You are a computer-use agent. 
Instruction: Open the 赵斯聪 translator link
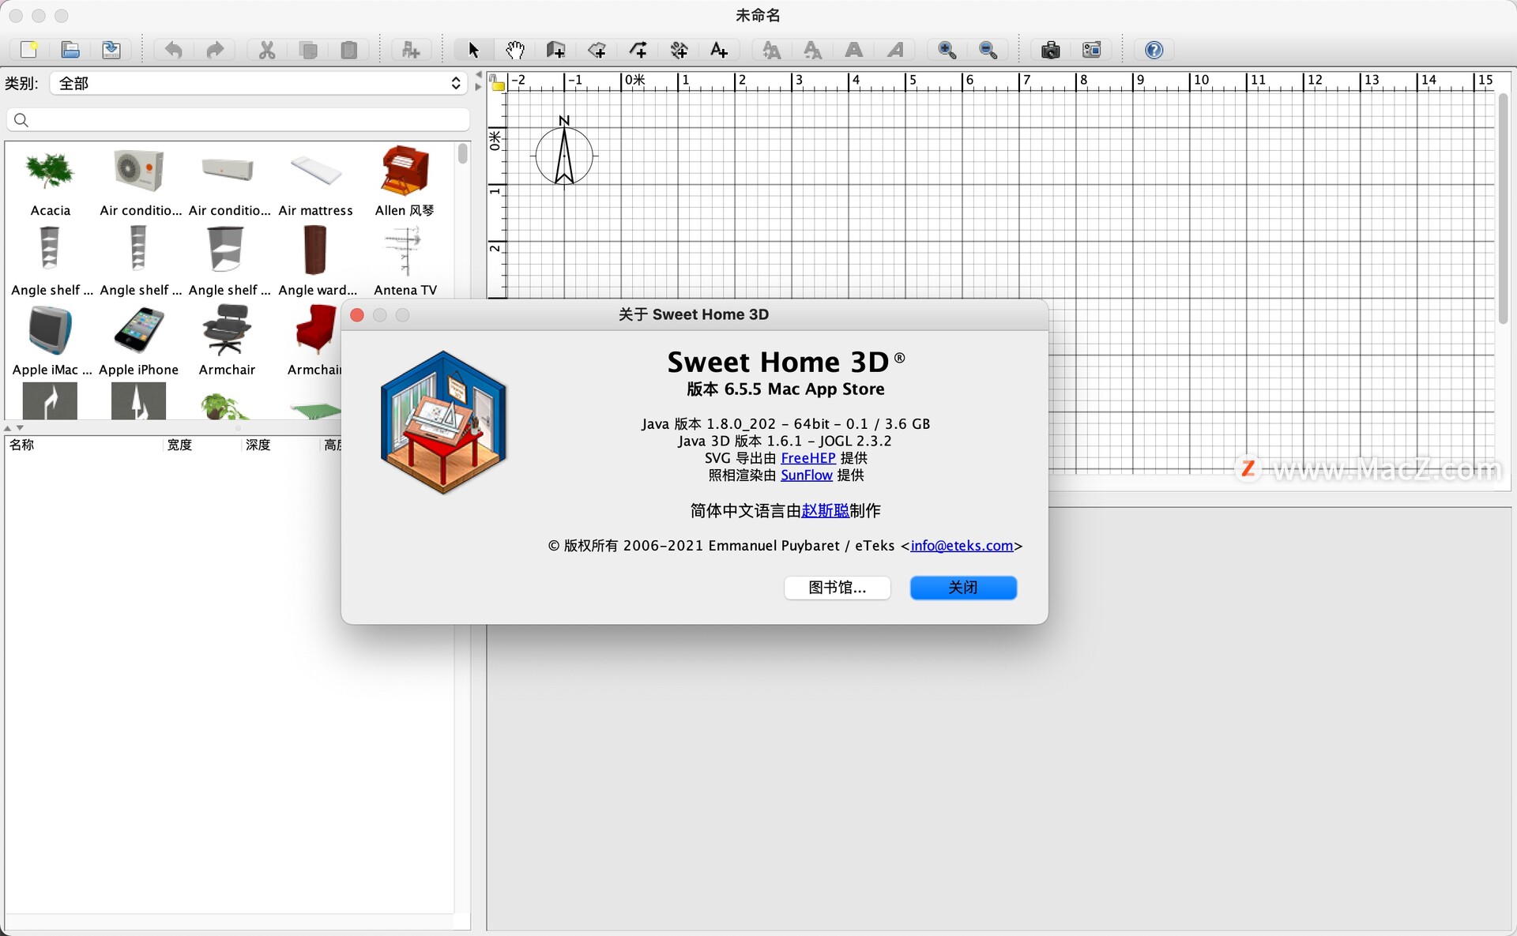tap(825, 511)
